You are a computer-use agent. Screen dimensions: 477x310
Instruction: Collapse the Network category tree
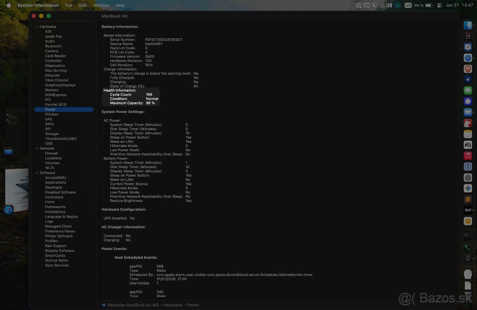(x=37, y=149)
